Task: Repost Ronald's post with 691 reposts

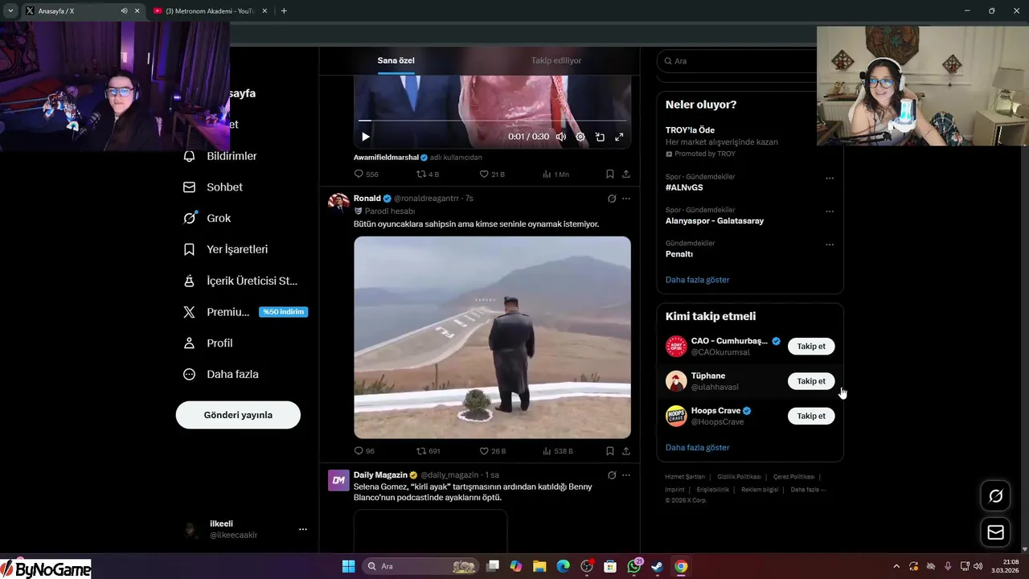Action: click(x=428, y=451)
